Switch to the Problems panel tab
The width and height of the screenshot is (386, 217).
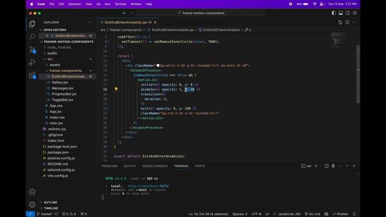[x=110, y=166]
